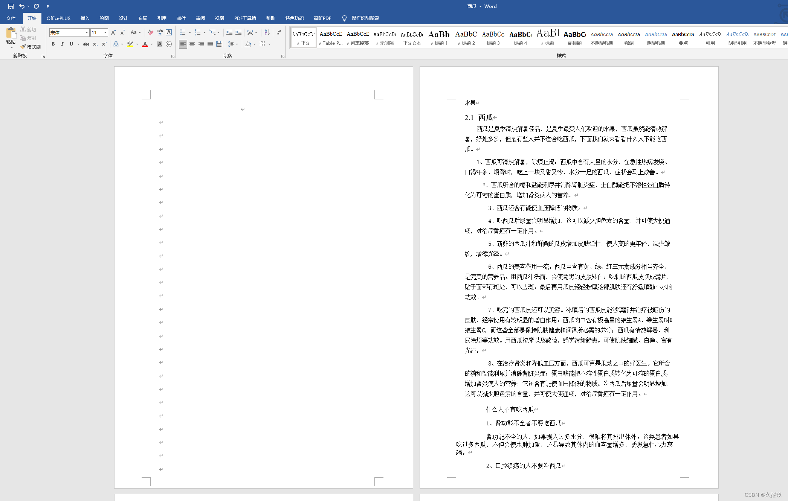The height and width of the screenshot is (501, 788).
Task: Open the 插入 ribbon tab
Action: (x=85, y=18)
